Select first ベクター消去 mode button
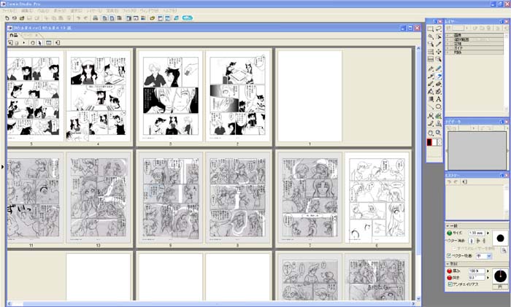This screenshot has width=511, height=307. click(x=472, y=241)
